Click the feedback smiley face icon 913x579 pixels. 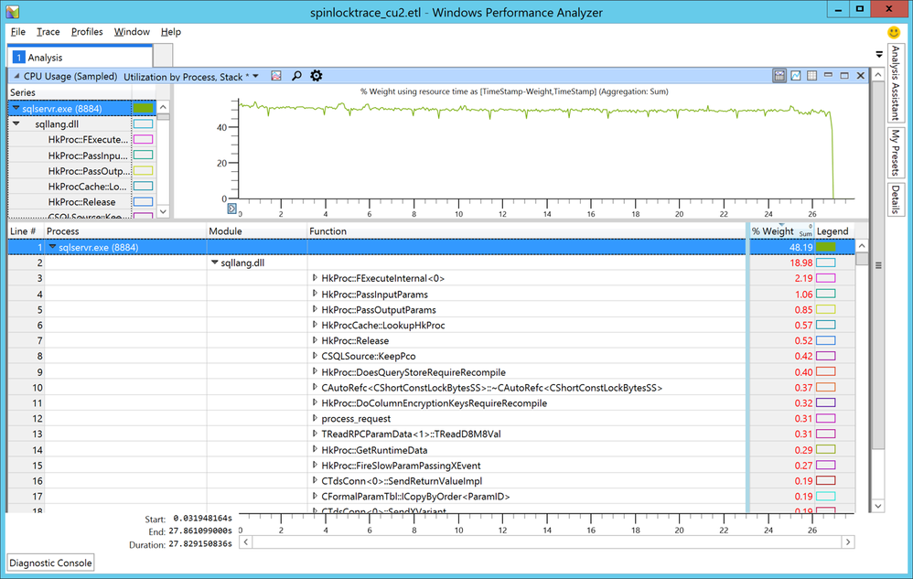[893, 32]
